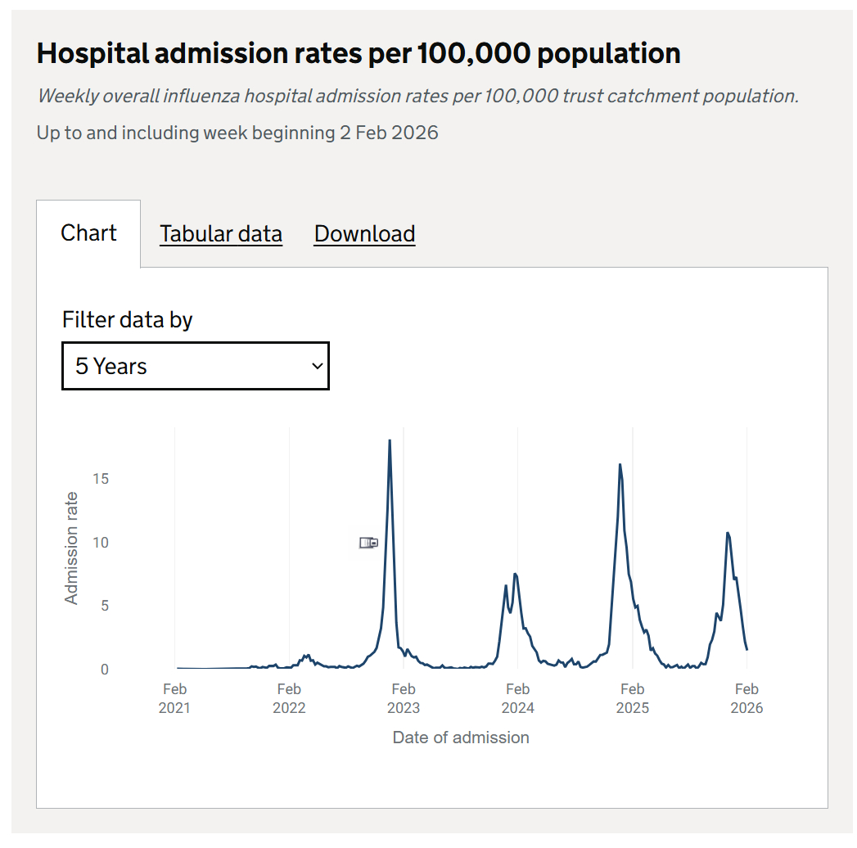Image resolution: width=857 pixels, height=848 pixels.
Task: Click the Feb 2026 x-axis label
Action: tap(746, 698)
